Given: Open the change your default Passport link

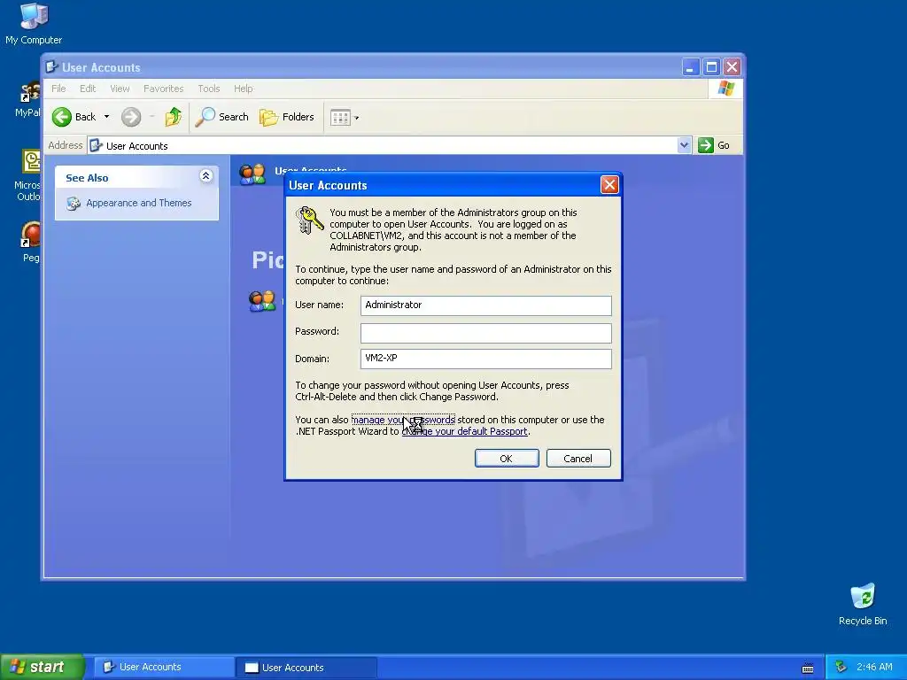Looking at the screenshot, I should click(464, 431).
